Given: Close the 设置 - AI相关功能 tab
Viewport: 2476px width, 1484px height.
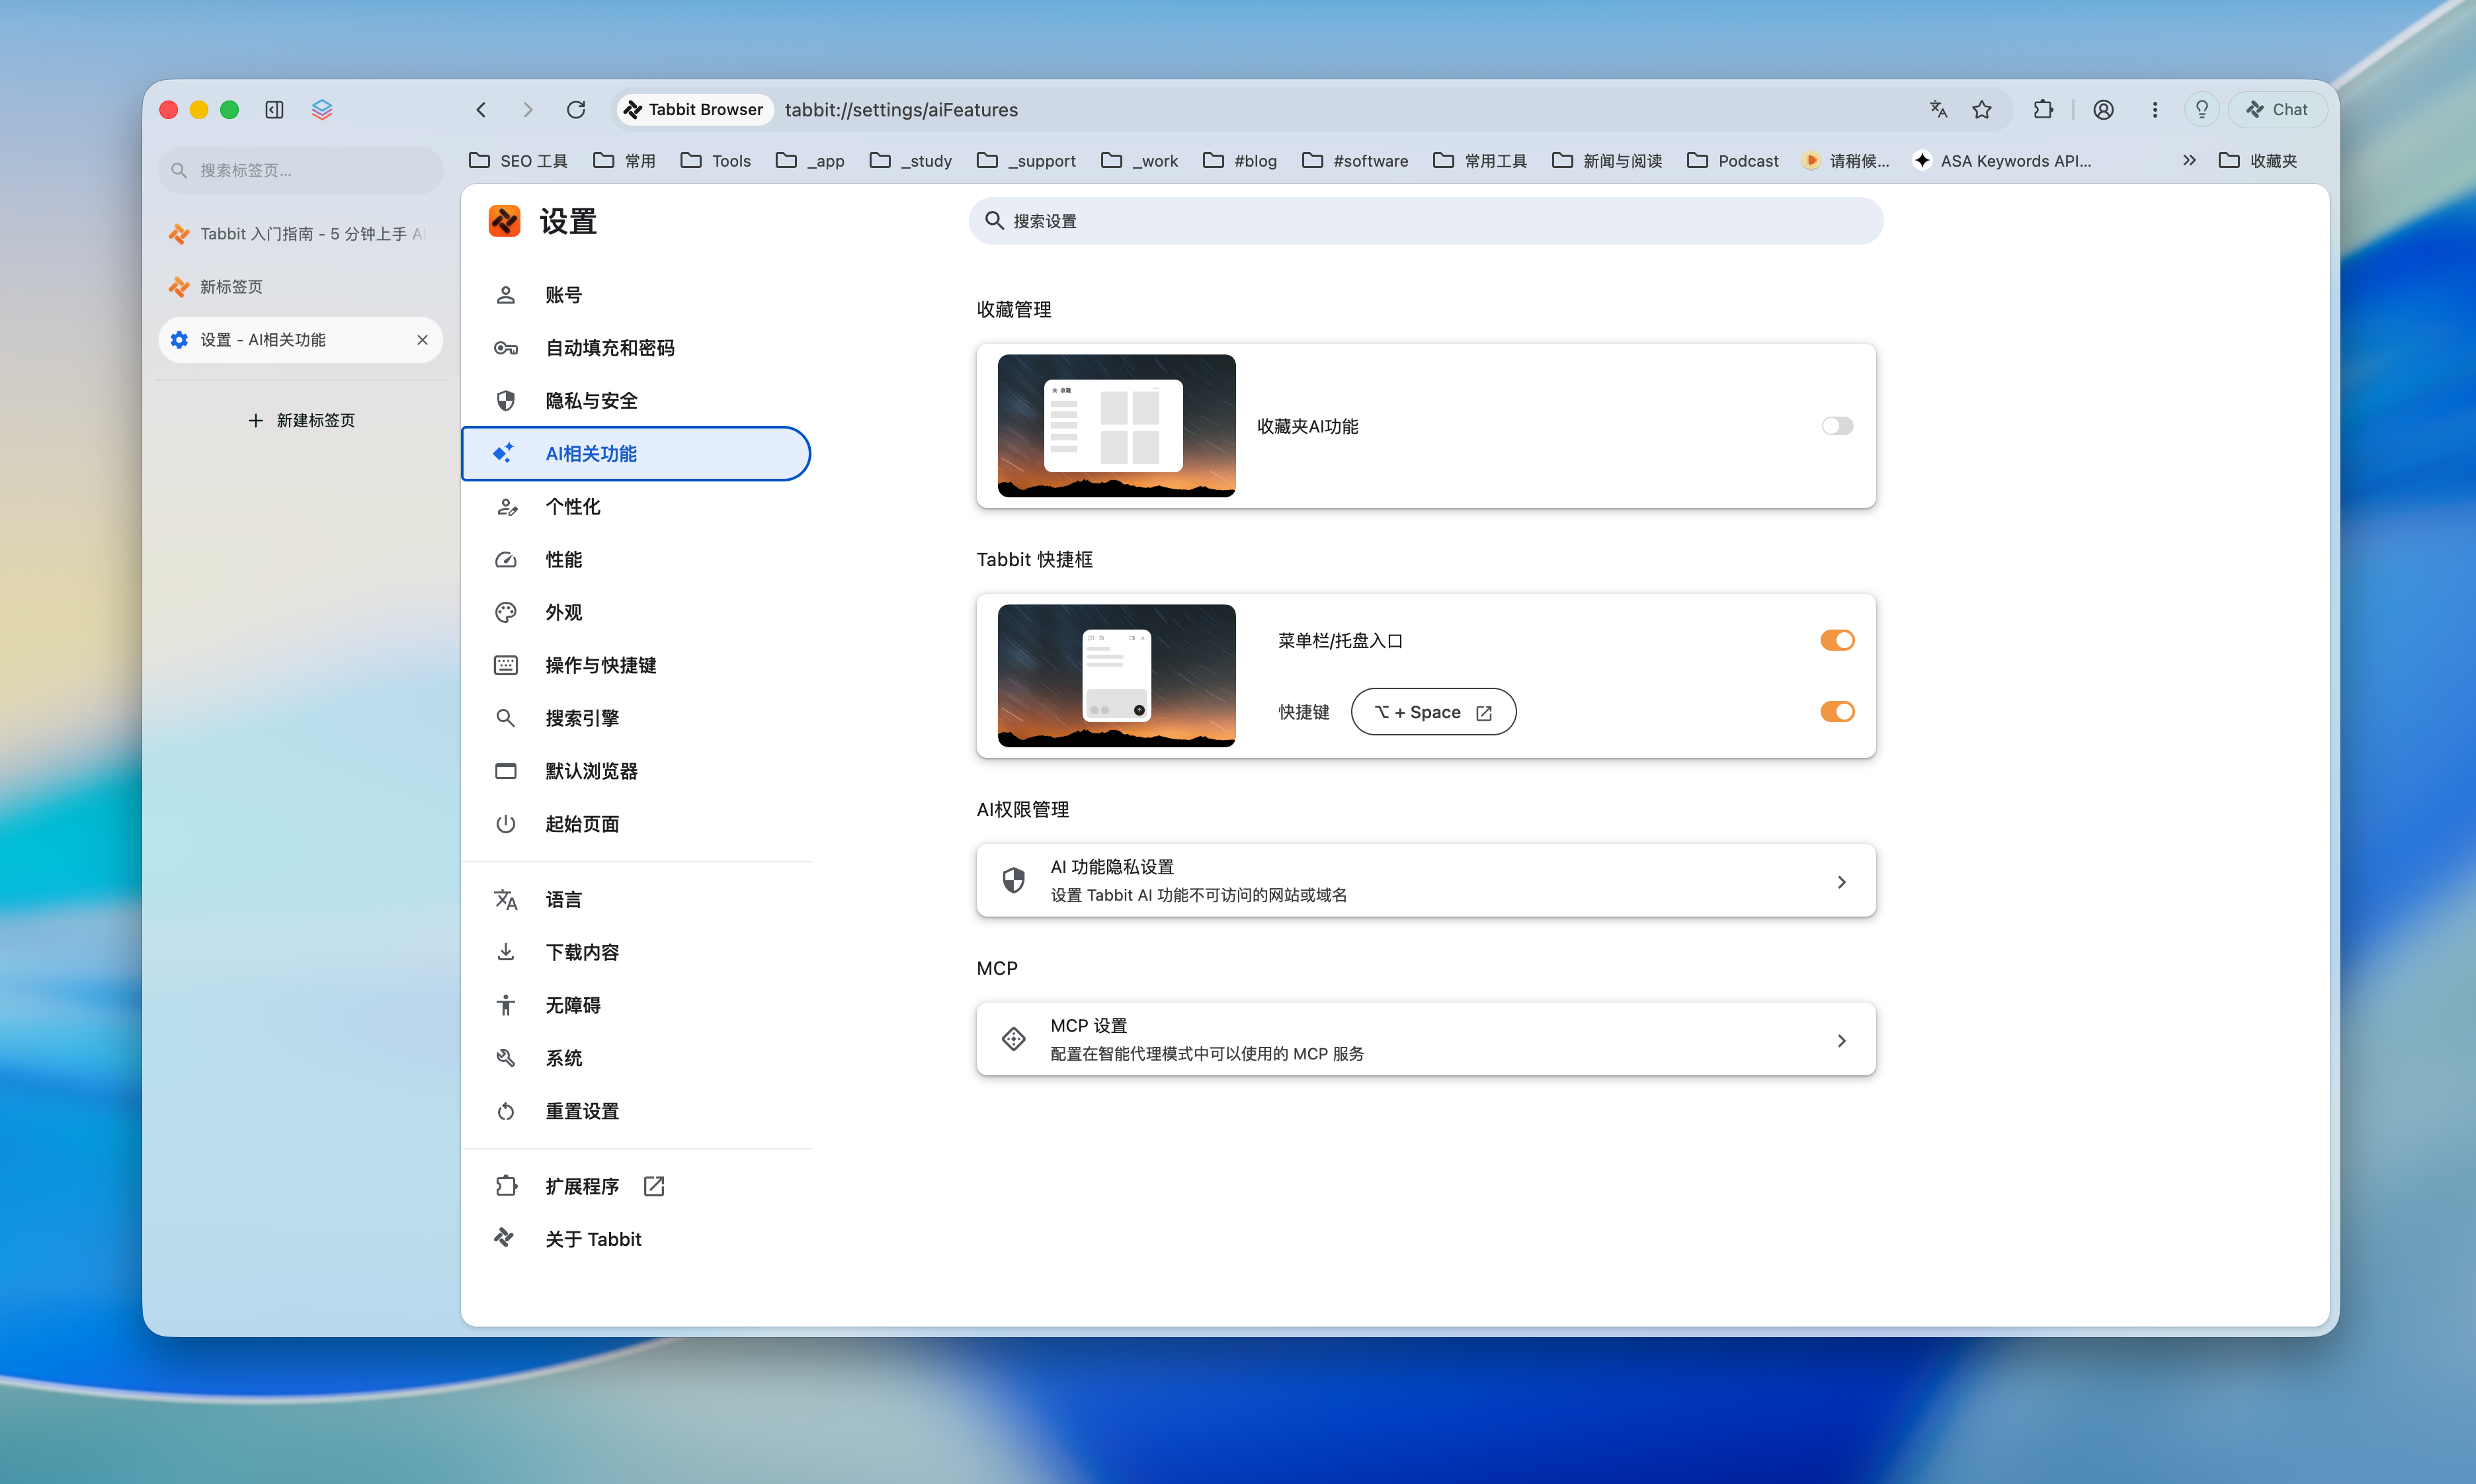Looking at the screenshot, I should (422, 340).
